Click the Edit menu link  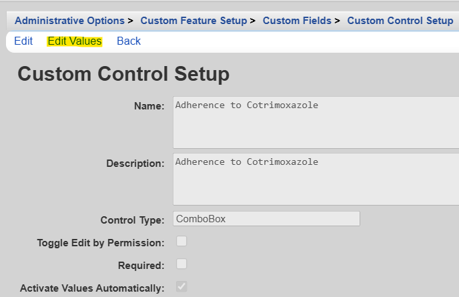tap(23, 41)
